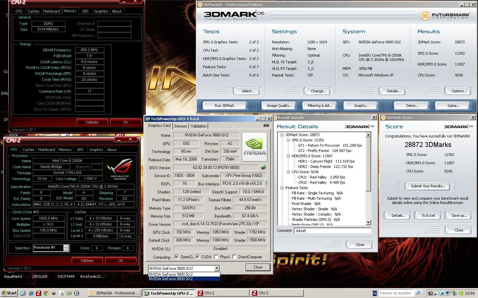Viewport: 478px width, 298px height.
Task: Select HDR2 - Deep Freeze row
Action: tap(325, 167)
